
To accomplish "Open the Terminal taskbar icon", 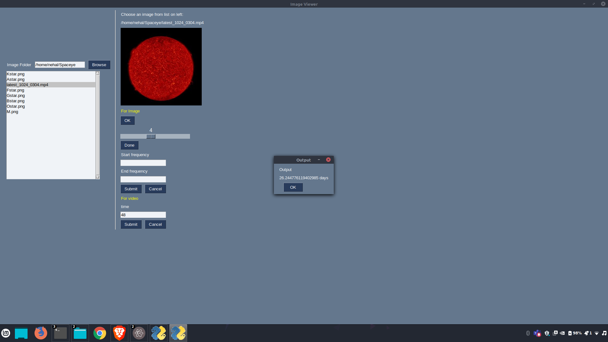I will 60,333.
